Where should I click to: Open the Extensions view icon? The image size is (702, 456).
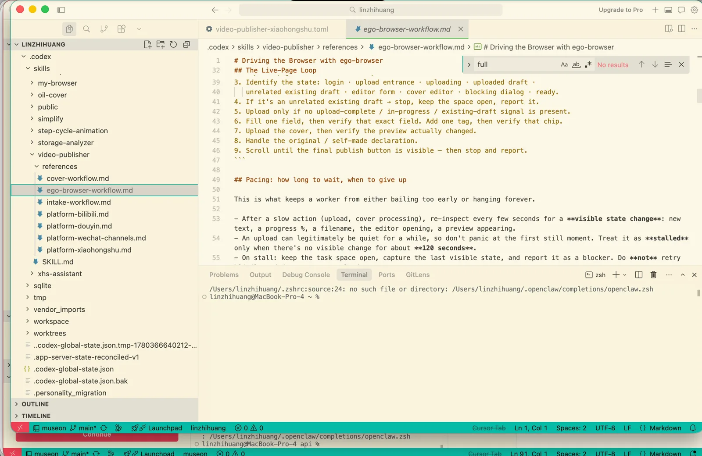(122, 29)
